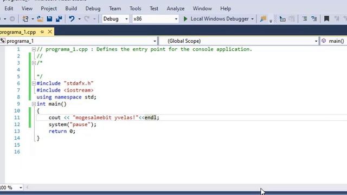Click the "return 0;" statement
The width and height of the screenshot is (347, 195).
[62, 131]
